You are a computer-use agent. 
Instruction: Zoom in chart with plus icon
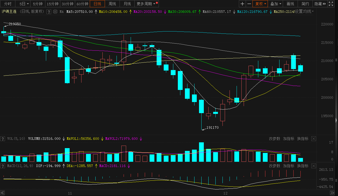pyautogui.click(x=242, y=4)
